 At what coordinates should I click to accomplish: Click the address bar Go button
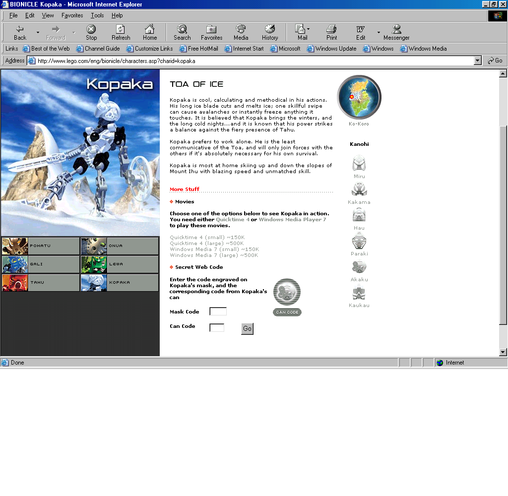coord(495,61)
